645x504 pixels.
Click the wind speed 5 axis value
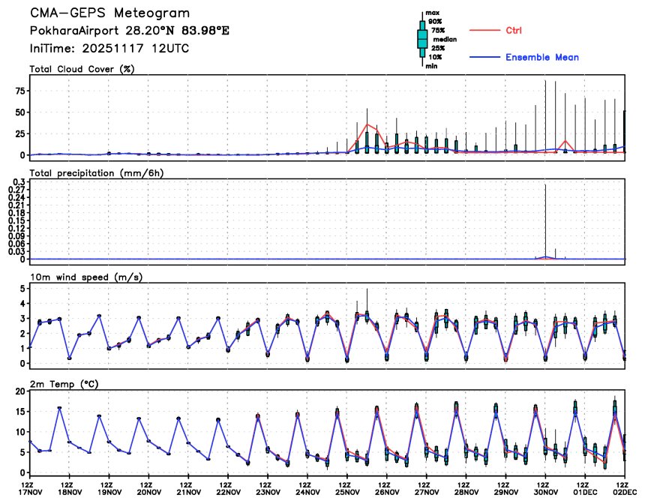pos(23,289)
